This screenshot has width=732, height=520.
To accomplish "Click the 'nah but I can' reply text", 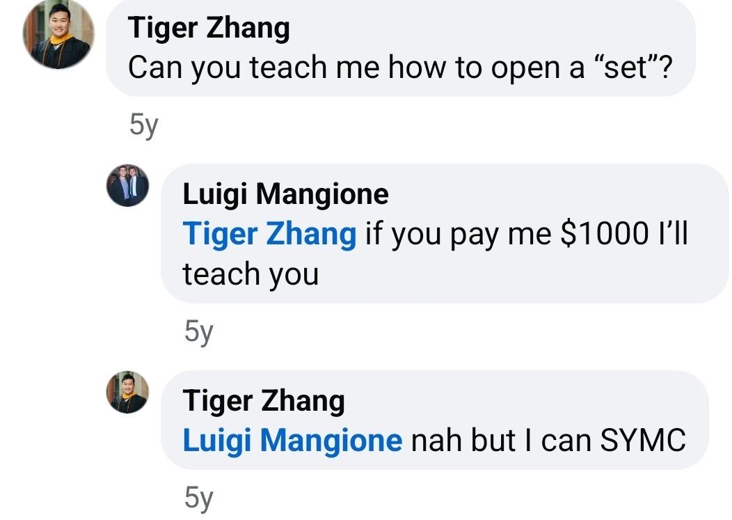I will pos(502,441).
